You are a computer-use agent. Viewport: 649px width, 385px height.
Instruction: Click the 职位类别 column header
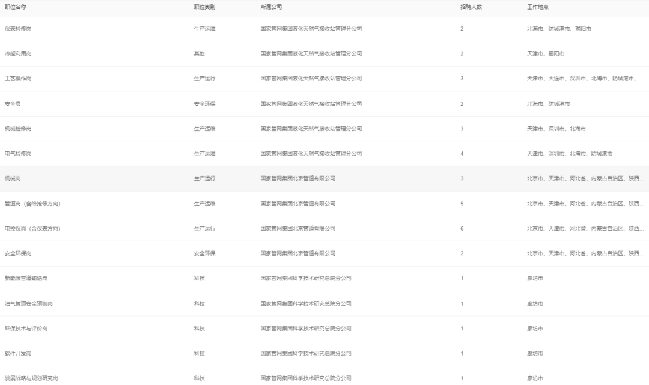[x=204, y=7]
